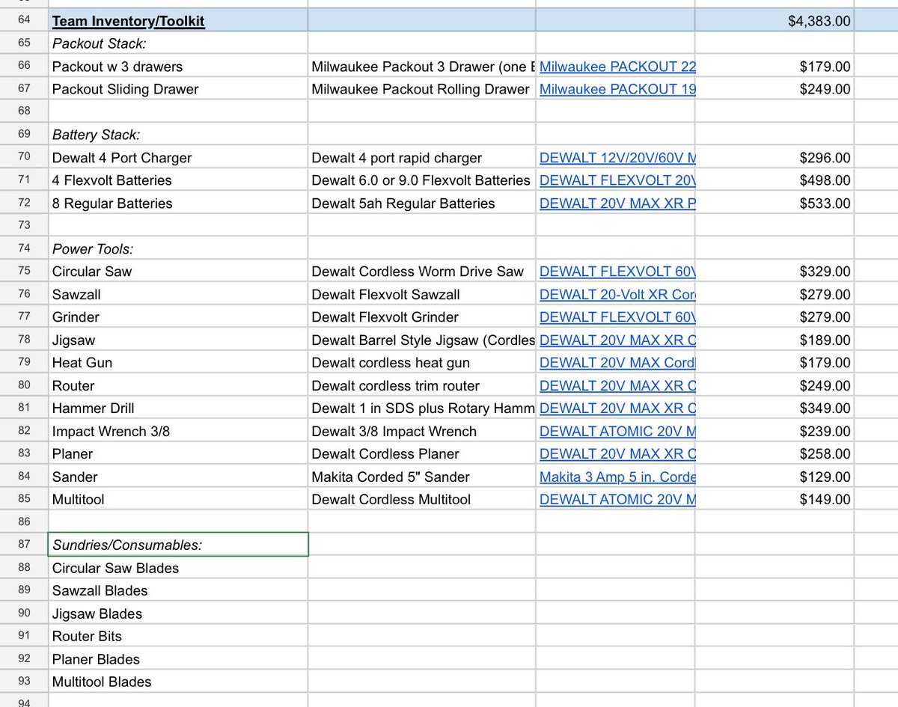
Task: Select the $349.00 price cell
Action: tap(775, 408)
